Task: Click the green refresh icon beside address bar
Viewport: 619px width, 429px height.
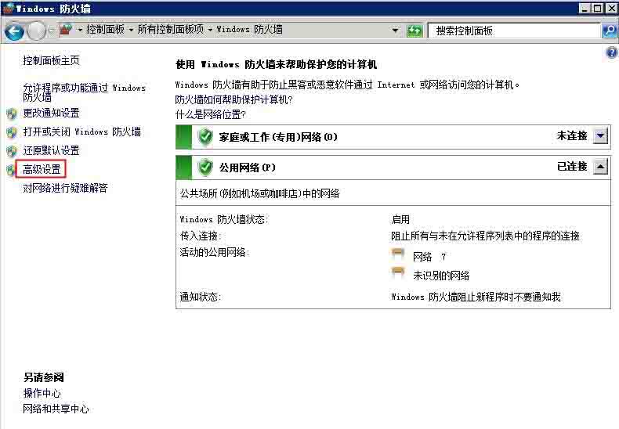Action: [414, 31]
